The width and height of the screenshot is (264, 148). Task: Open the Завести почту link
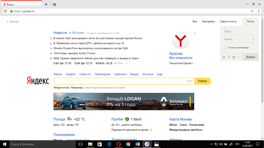pyautogui.click(x=228, y=22)
